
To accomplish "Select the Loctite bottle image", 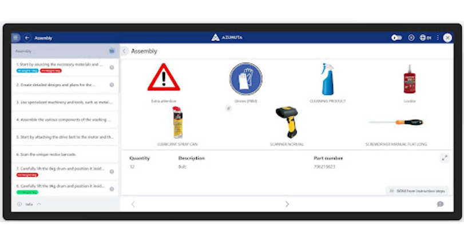I will pyautogui.click(x=409, y=79).
